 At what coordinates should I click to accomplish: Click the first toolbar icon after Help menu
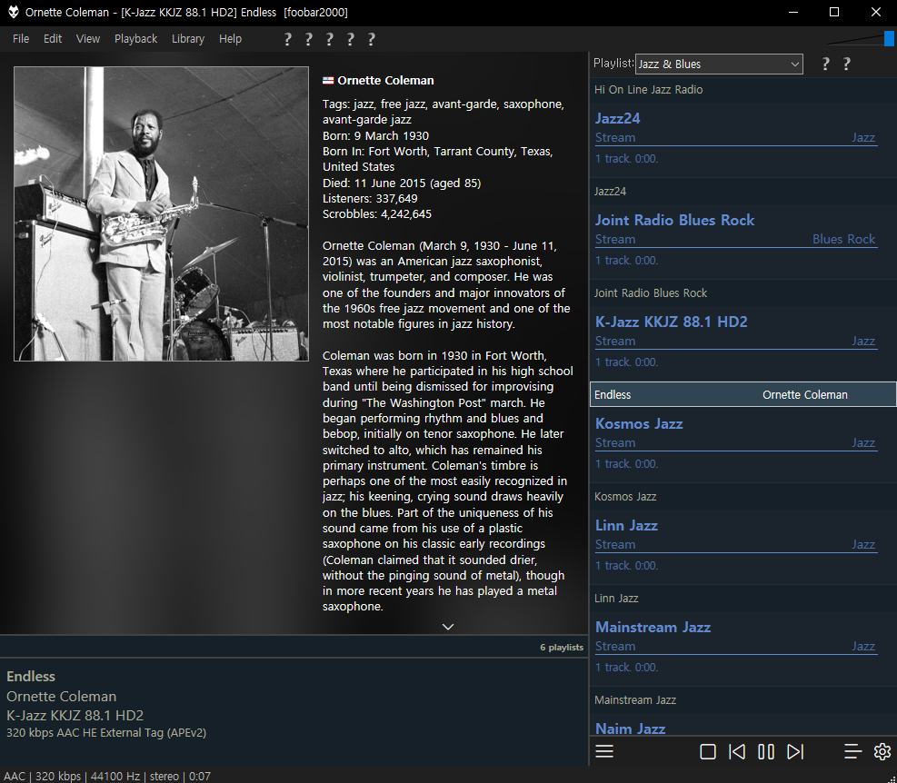[x=287, y=39]
